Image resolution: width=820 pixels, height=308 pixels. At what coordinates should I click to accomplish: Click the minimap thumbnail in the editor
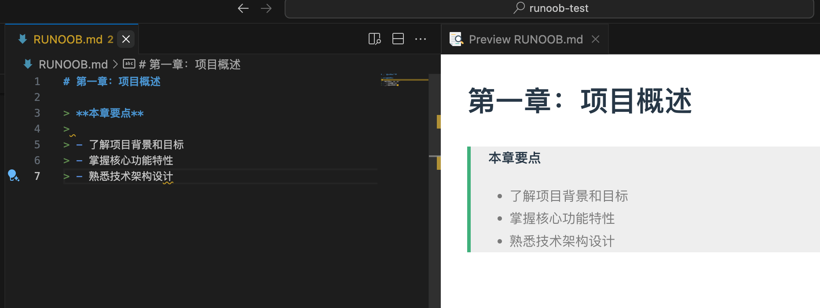point(390,80)
